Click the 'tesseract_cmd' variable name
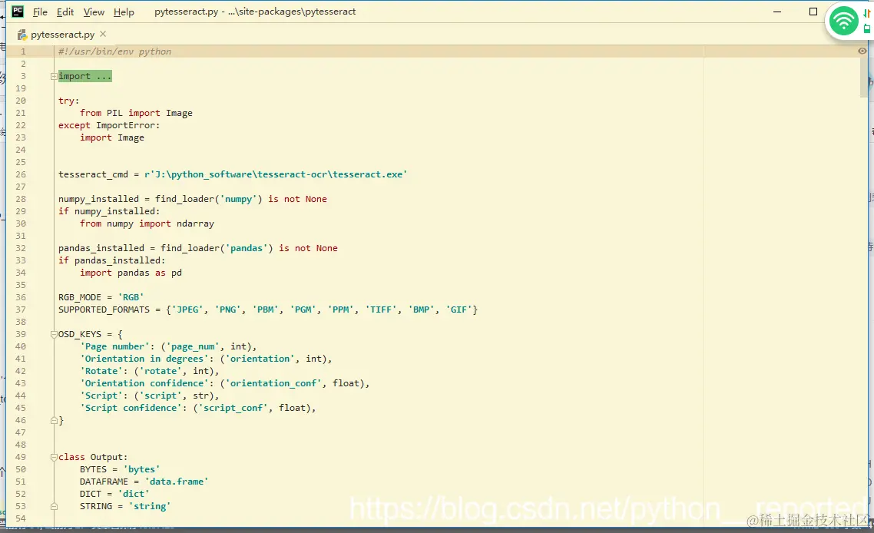 (93, 174)
